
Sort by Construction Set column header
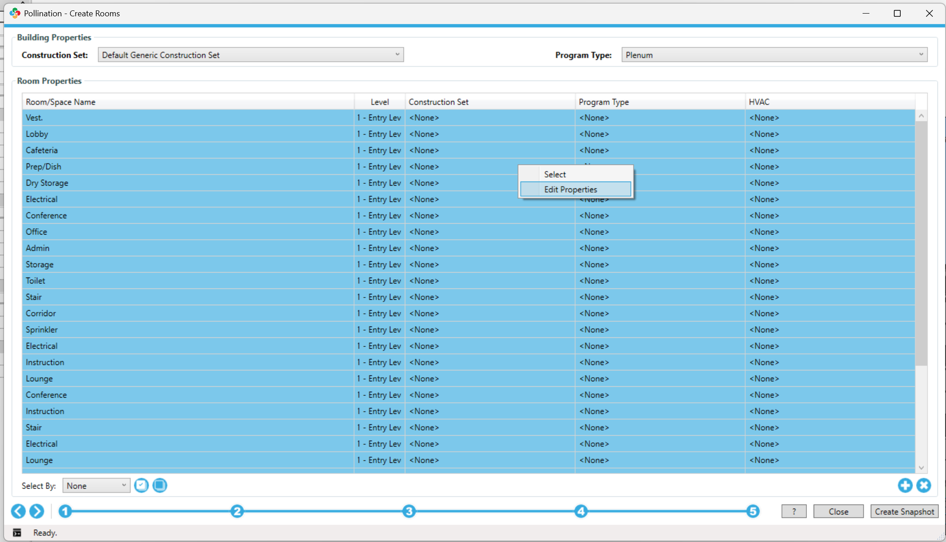[490, 102]
